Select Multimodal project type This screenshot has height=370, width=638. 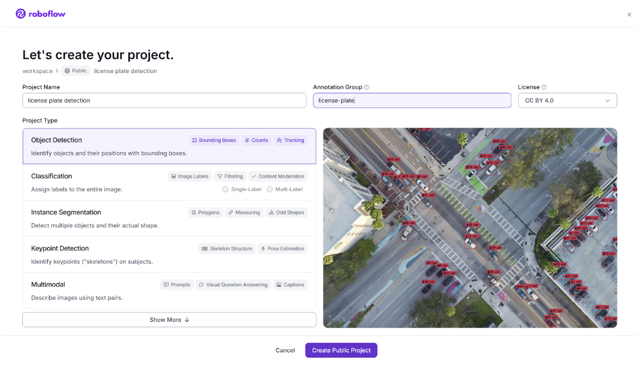[169, 290]
